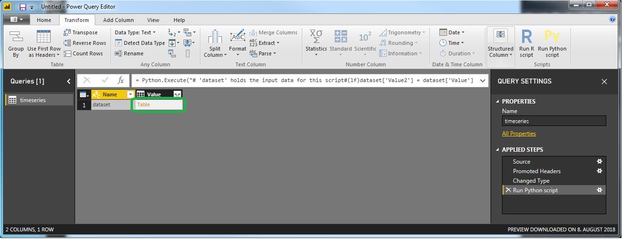Screen dimensions: 623x239
Task: Collapse the Queries pane
Action: click(x=68, y=81)
